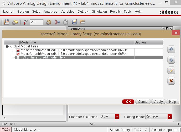Viewport: 181px width, 132px height.
Task: Delete model file with red X
Action: [x=171, y=81]
